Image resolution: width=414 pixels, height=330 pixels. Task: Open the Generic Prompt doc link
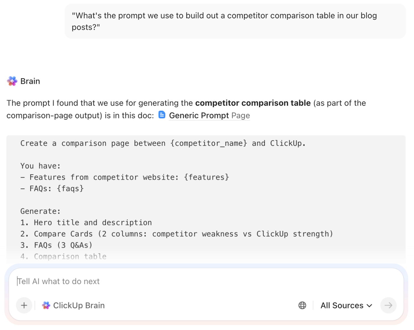199,115
